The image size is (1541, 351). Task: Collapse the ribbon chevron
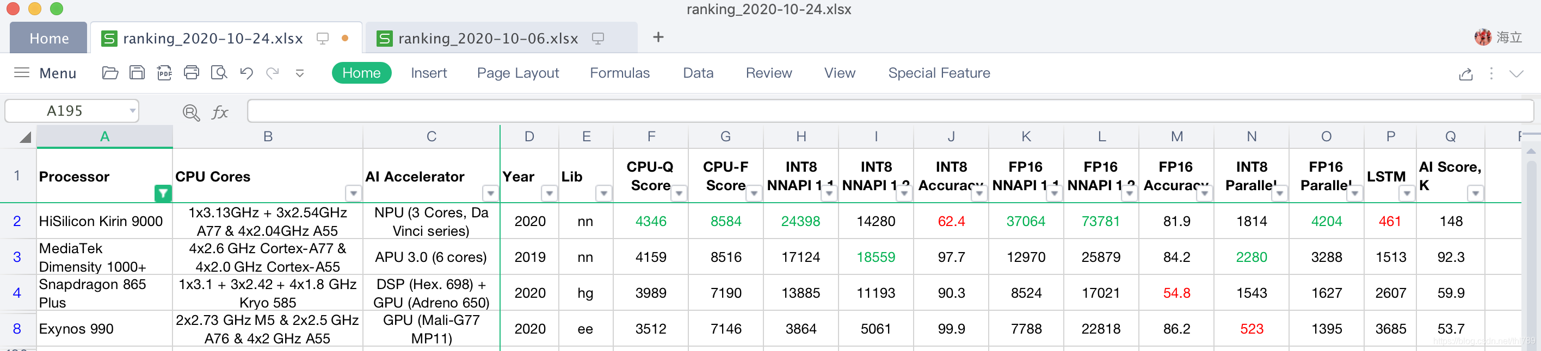1517,73
